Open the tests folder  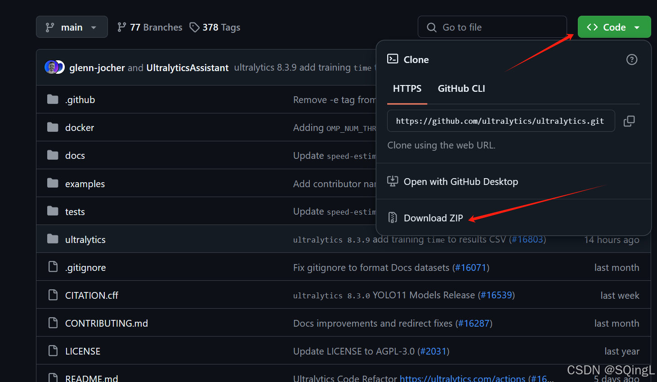coord(75,212)
